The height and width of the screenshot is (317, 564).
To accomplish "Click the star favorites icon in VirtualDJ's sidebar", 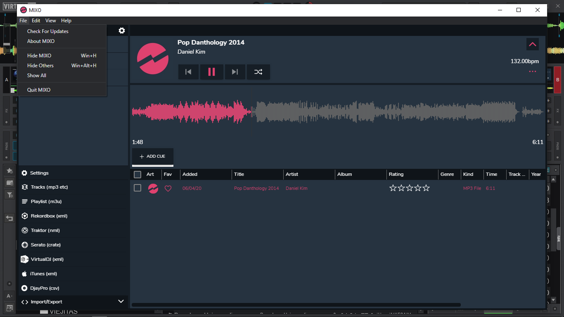I will (9, 170).
